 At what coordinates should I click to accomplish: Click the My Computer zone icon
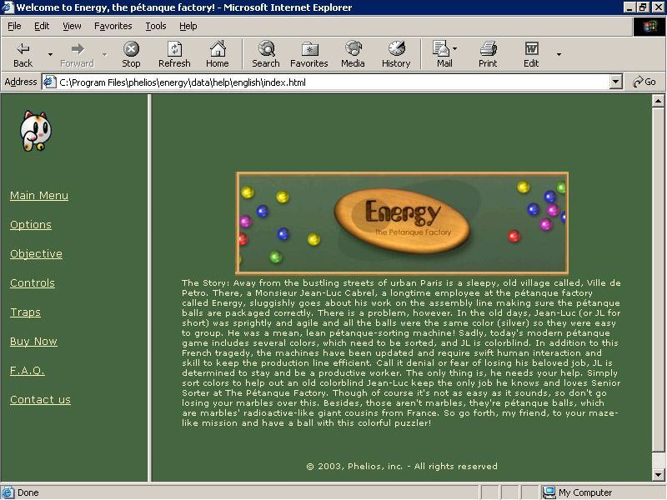[x=549, y=492]
